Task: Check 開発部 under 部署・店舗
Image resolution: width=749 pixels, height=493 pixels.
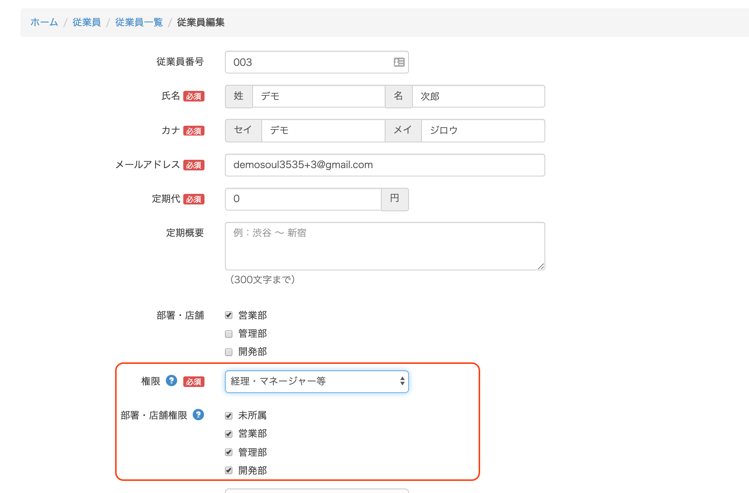Action: (x=229, y=352)
